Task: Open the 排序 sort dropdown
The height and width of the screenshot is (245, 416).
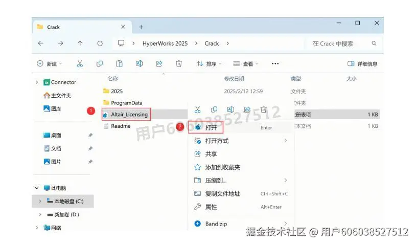Action: coord(209,64)
